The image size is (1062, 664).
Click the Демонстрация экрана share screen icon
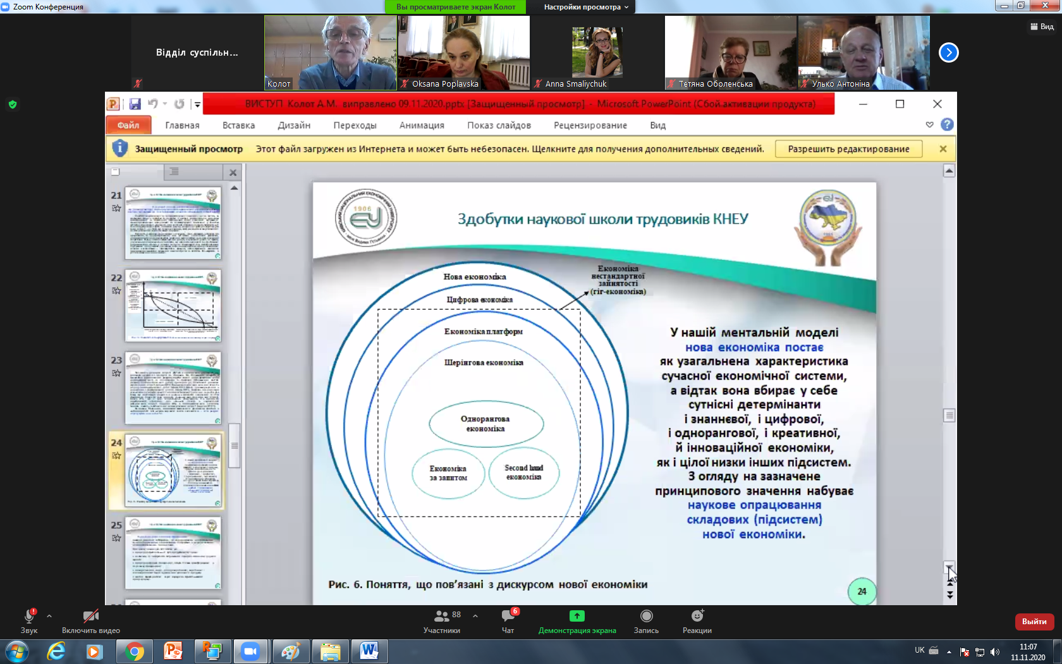click(577, 616)
